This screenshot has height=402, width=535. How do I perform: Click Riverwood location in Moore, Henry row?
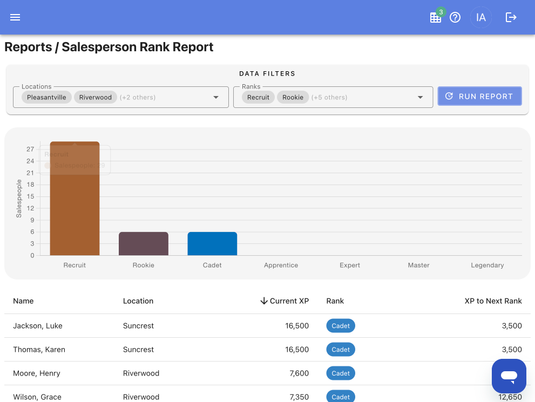coord(141,373)
